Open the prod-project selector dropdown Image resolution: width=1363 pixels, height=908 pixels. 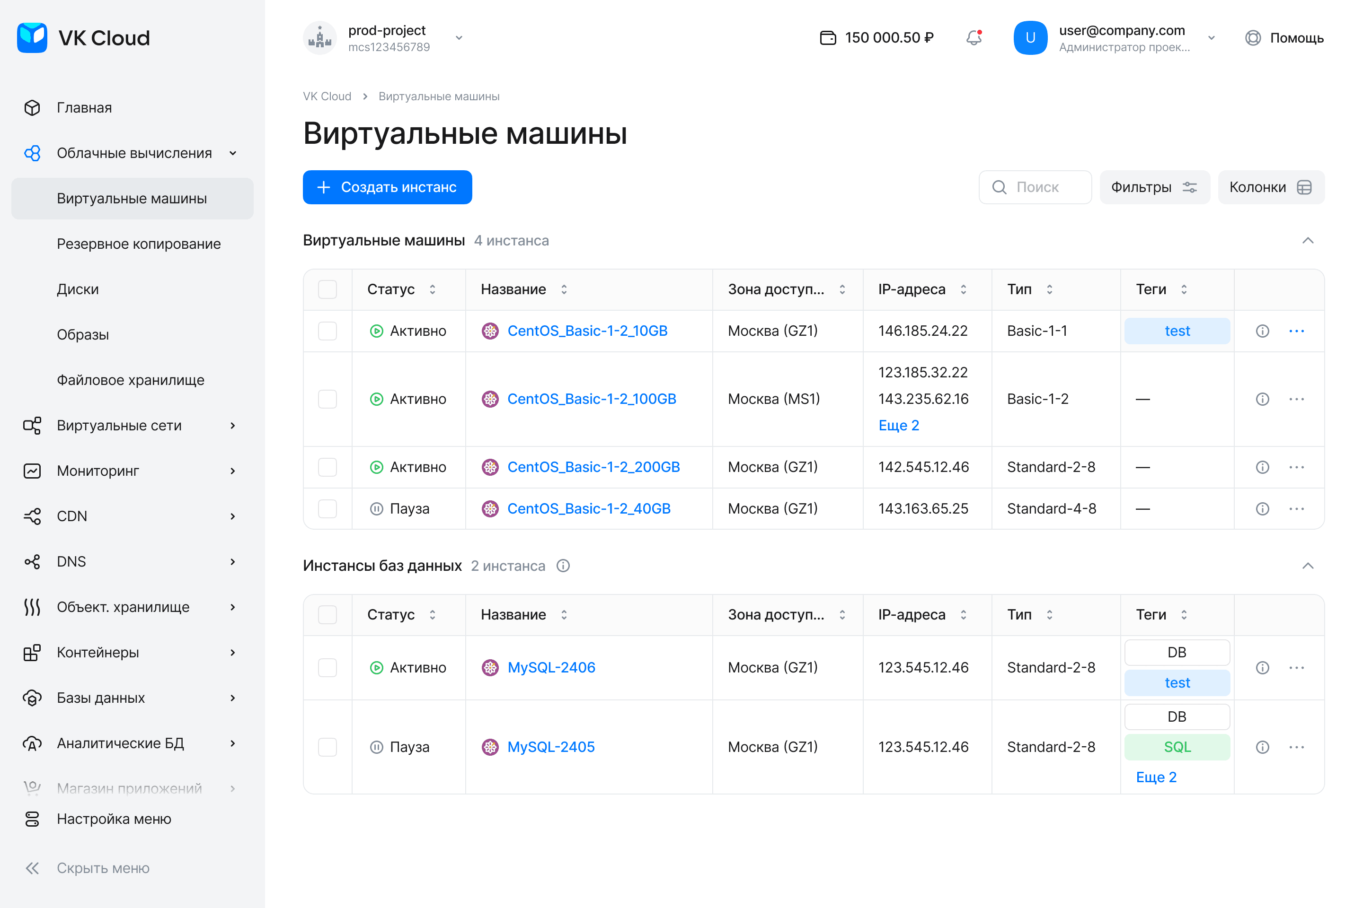(459, 38)
